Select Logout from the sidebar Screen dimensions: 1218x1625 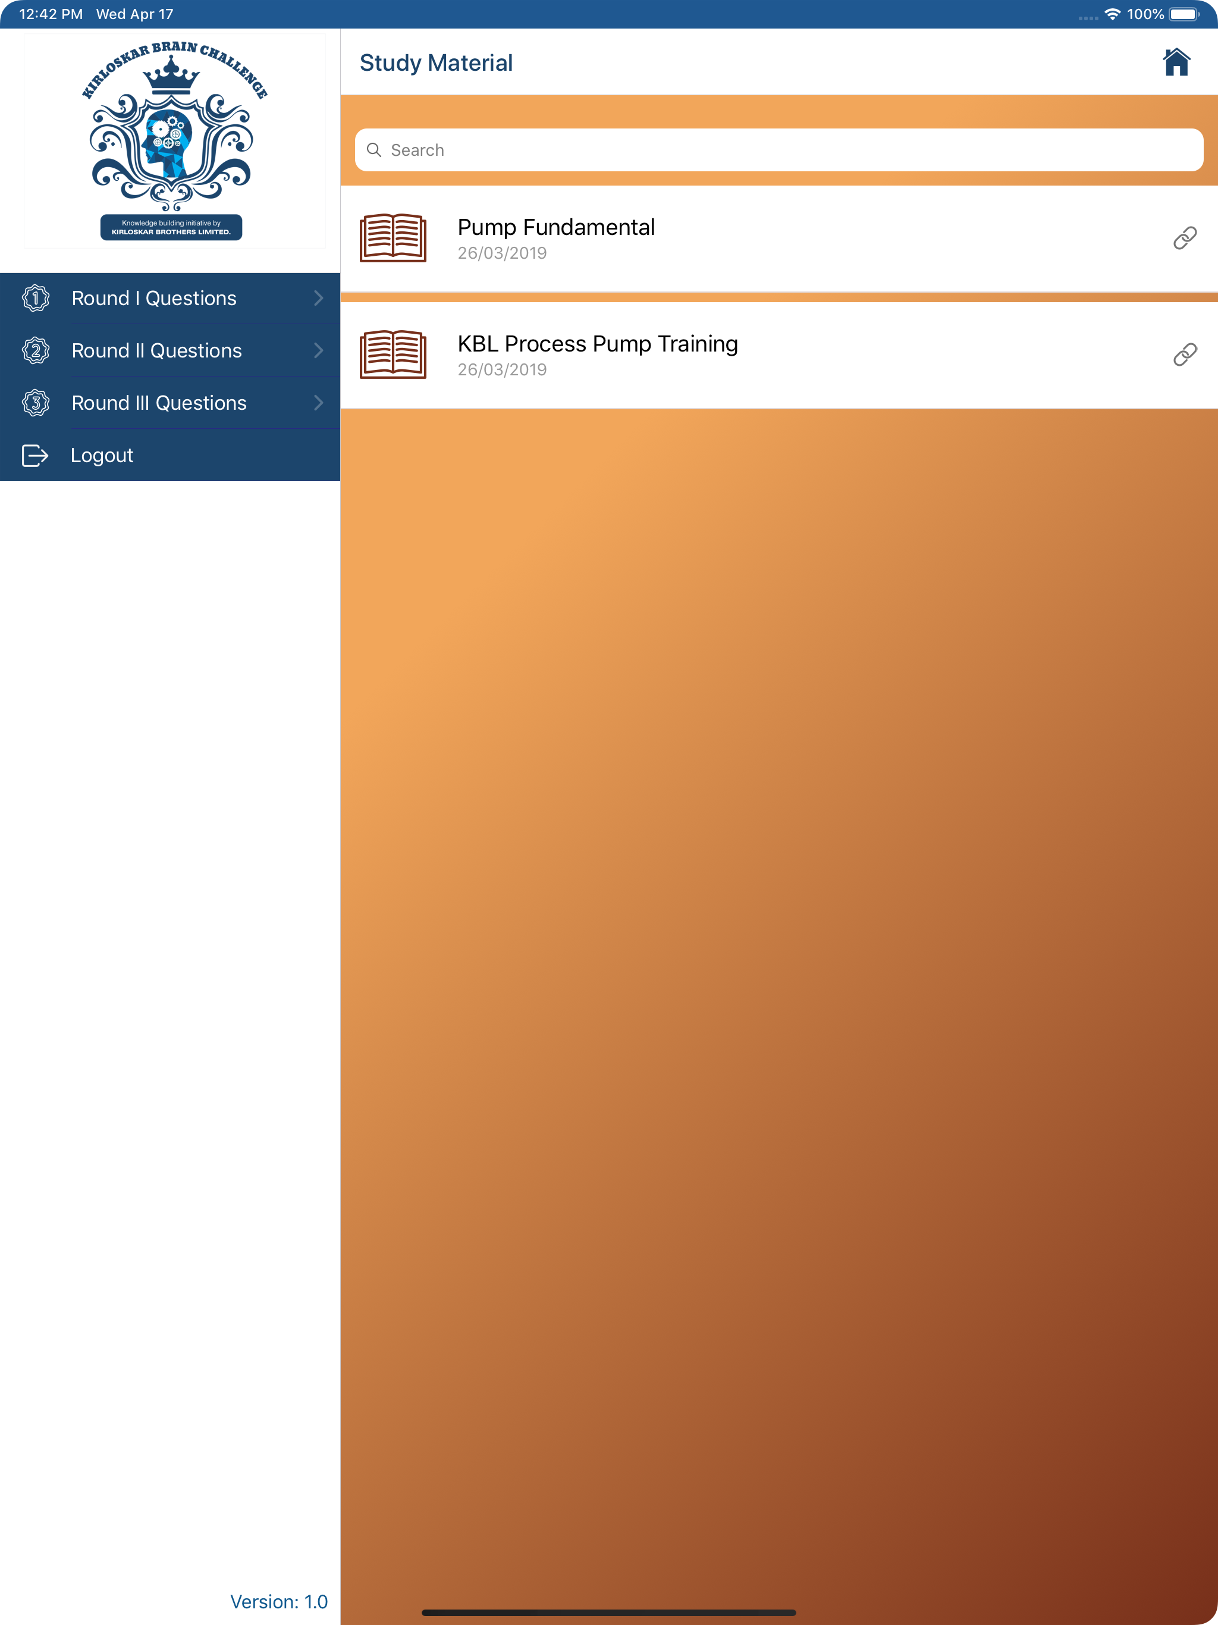[169, 456]
